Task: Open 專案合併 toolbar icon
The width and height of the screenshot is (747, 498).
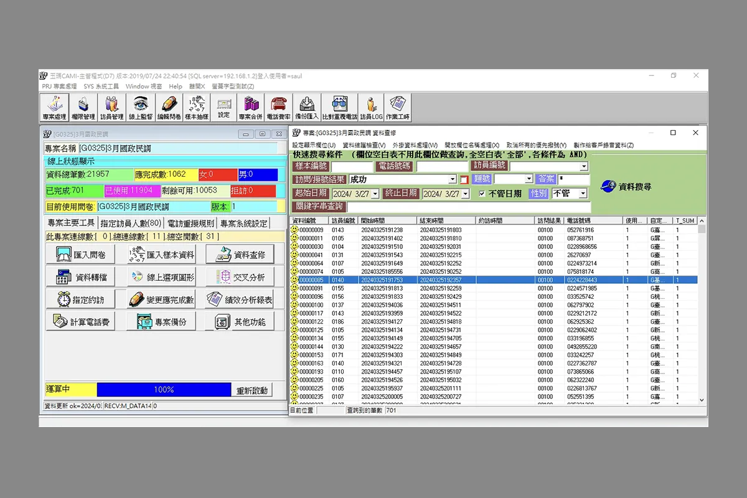Action: pyautogui.click(x=251, y=108)
